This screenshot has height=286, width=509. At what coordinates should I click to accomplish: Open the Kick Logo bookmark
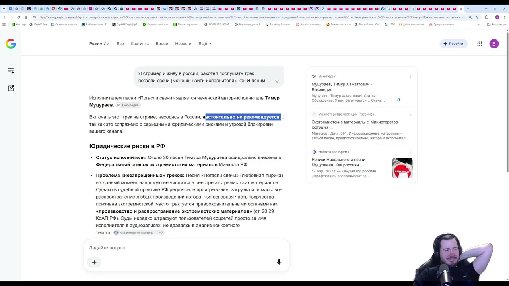(x=19, y=25)
